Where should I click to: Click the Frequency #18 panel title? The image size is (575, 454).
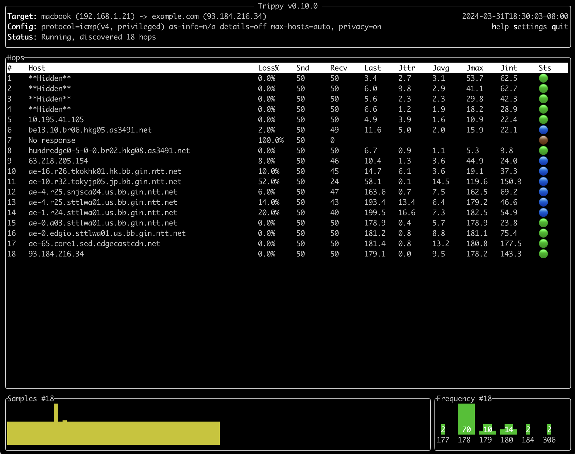click(464, 399)
